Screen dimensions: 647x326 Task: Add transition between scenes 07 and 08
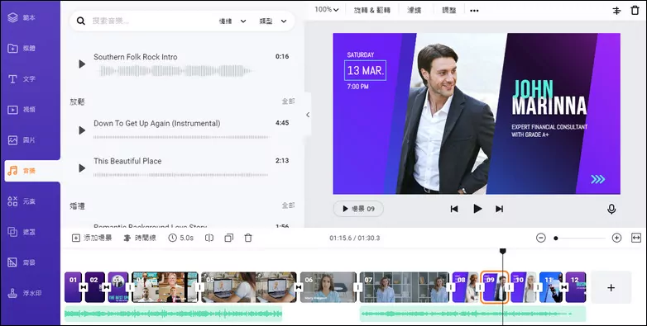451,287
